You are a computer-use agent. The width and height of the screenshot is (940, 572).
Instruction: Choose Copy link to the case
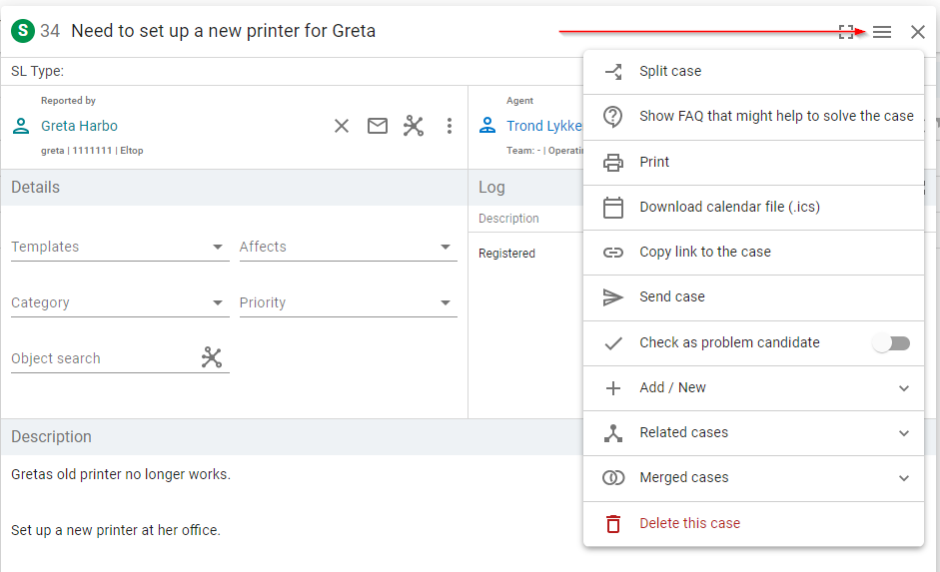coord(753,253)
